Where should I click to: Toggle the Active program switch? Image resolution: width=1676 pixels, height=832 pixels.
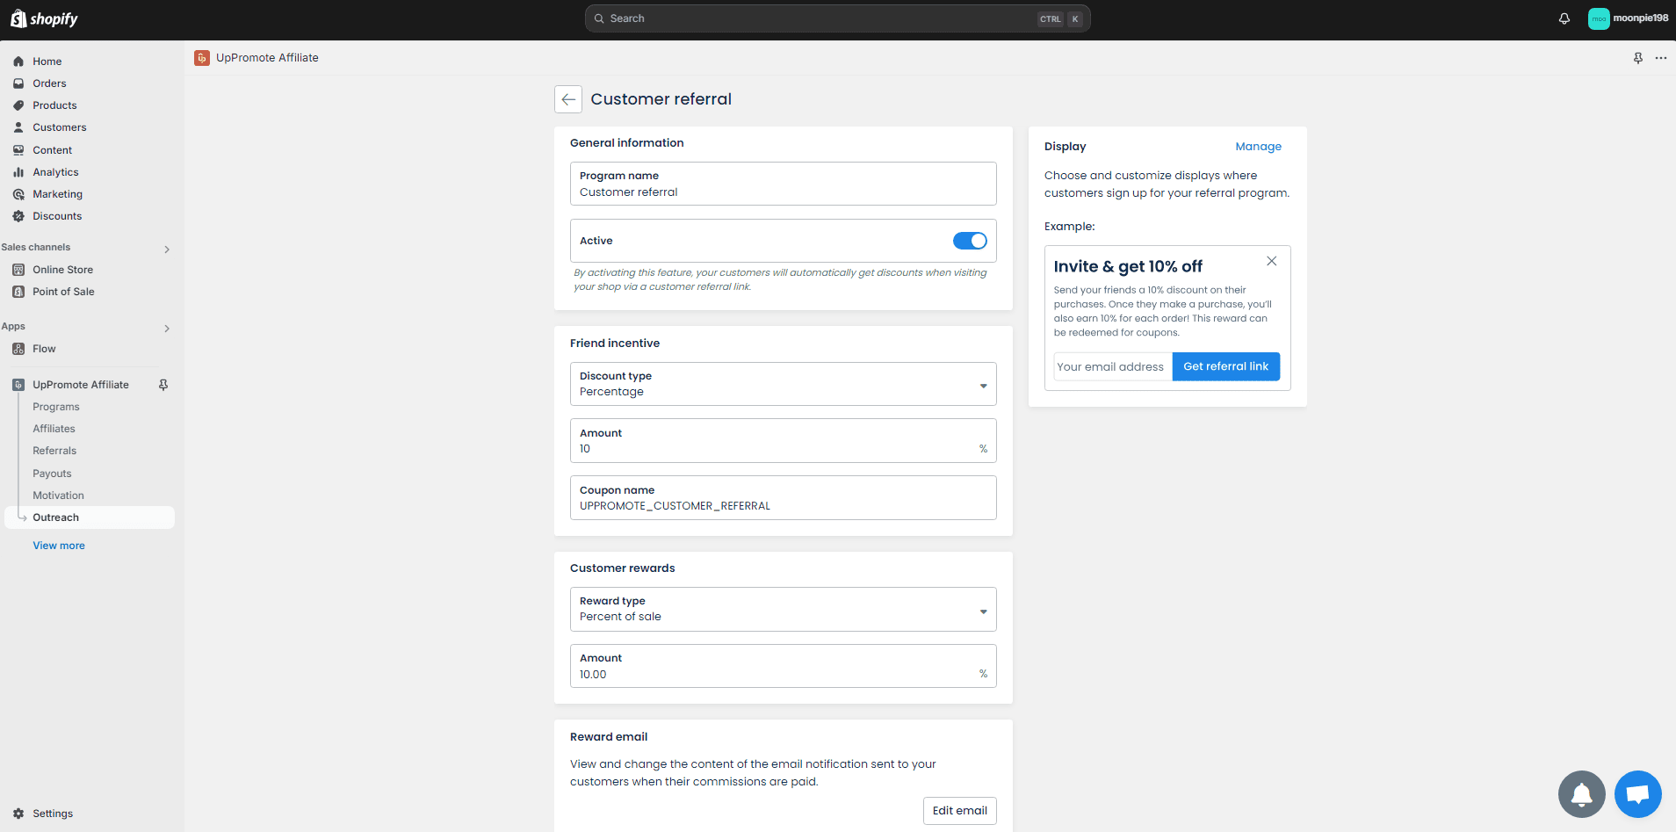970,241
